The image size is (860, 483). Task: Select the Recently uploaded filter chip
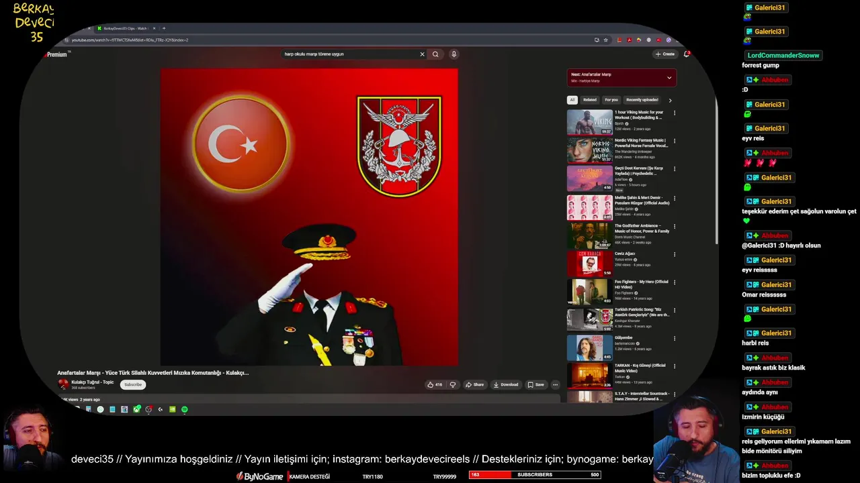642,100
